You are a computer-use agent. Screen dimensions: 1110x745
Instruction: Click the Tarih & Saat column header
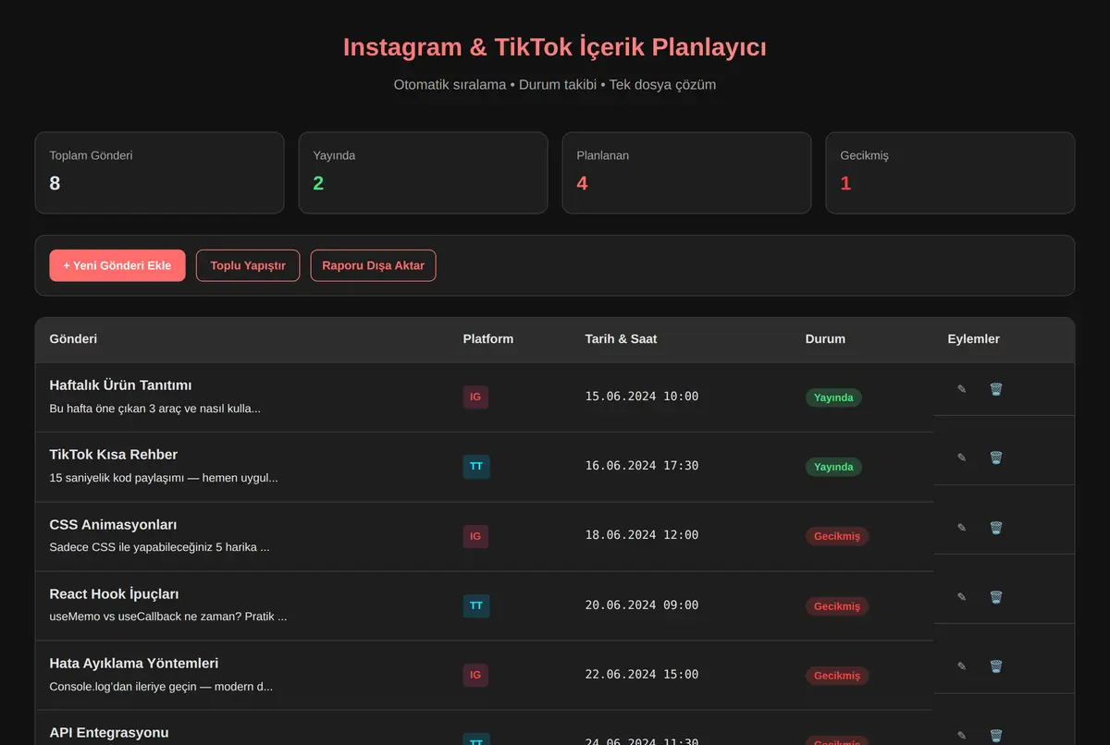(621, 339)
